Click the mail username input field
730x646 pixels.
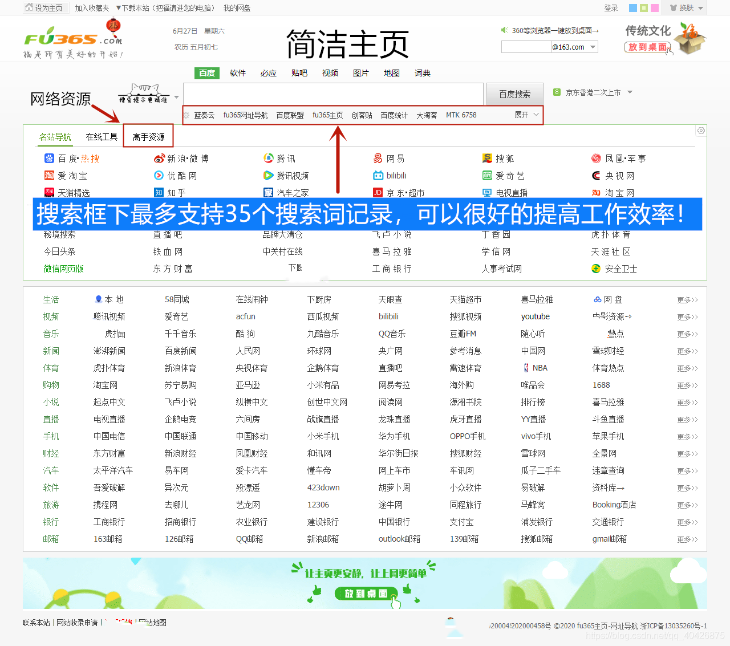click(526, 47)
